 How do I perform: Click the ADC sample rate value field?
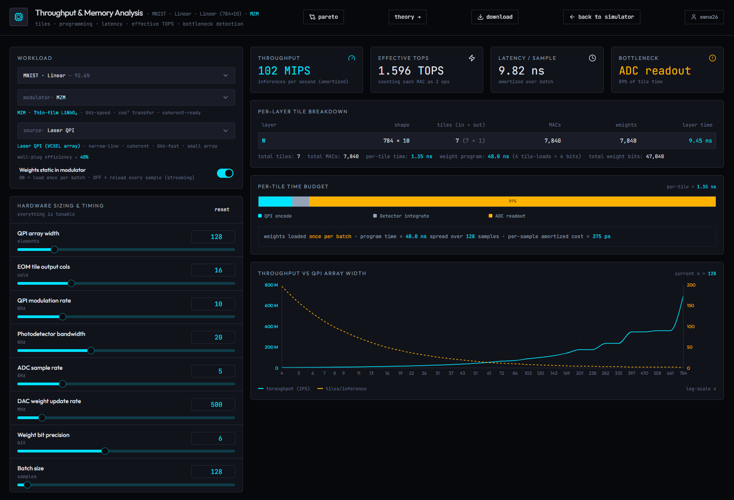[x=213, y=371]
